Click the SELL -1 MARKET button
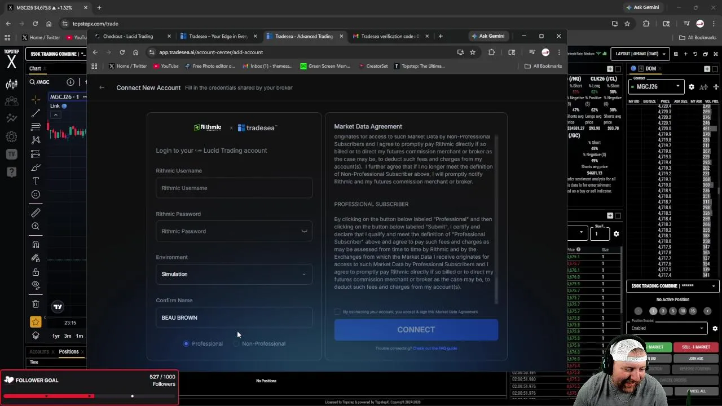 tap(695, 347)
